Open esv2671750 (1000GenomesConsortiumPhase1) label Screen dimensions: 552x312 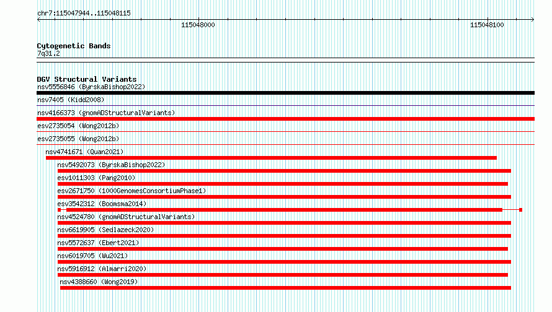point(131,191)
